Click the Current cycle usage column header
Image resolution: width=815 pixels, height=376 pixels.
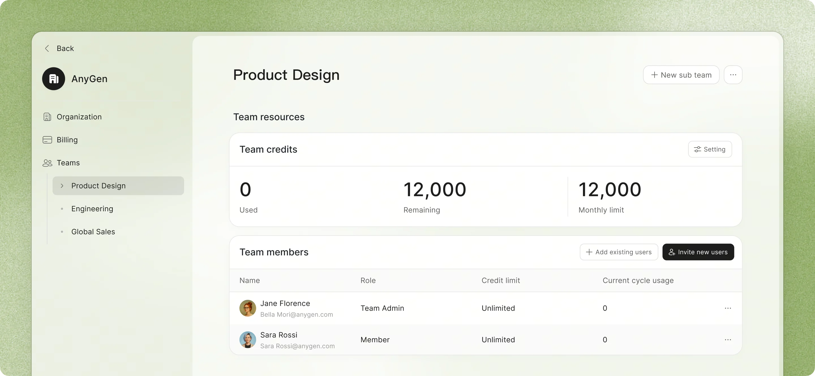tap(638, 280)
